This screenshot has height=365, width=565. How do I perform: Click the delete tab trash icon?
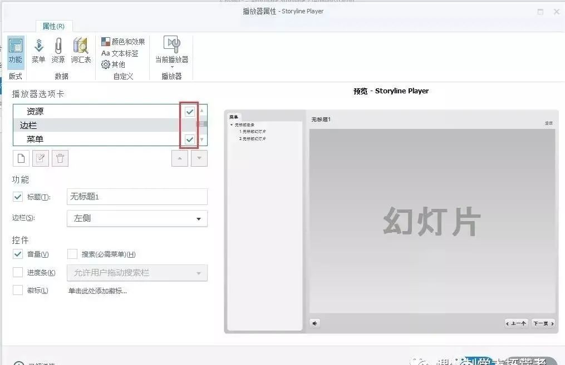pos(60,158)
